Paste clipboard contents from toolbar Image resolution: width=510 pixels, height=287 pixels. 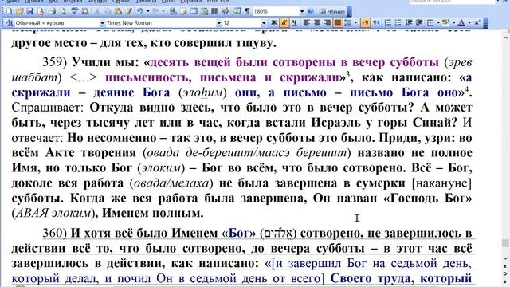[118, 11]
